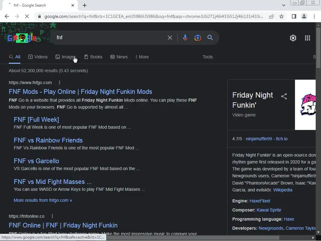
Task: Click the Google doodle logo
Action: (22, 38)
